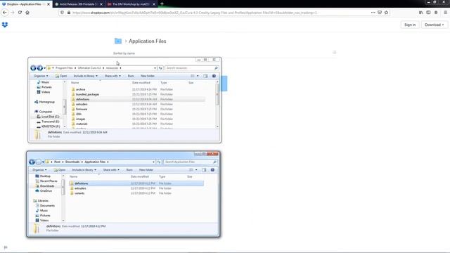Expand Share with in the Application Files window
This screenshot has width=450, height=253.
[111, 170]
